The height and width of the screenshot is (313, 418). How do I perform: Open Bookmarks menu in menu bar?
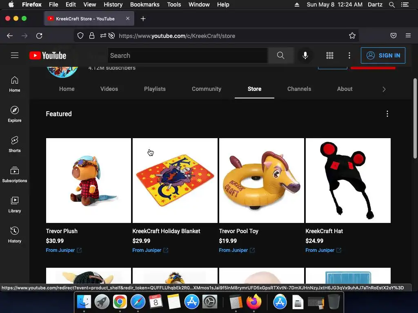(x=145, y=4)
